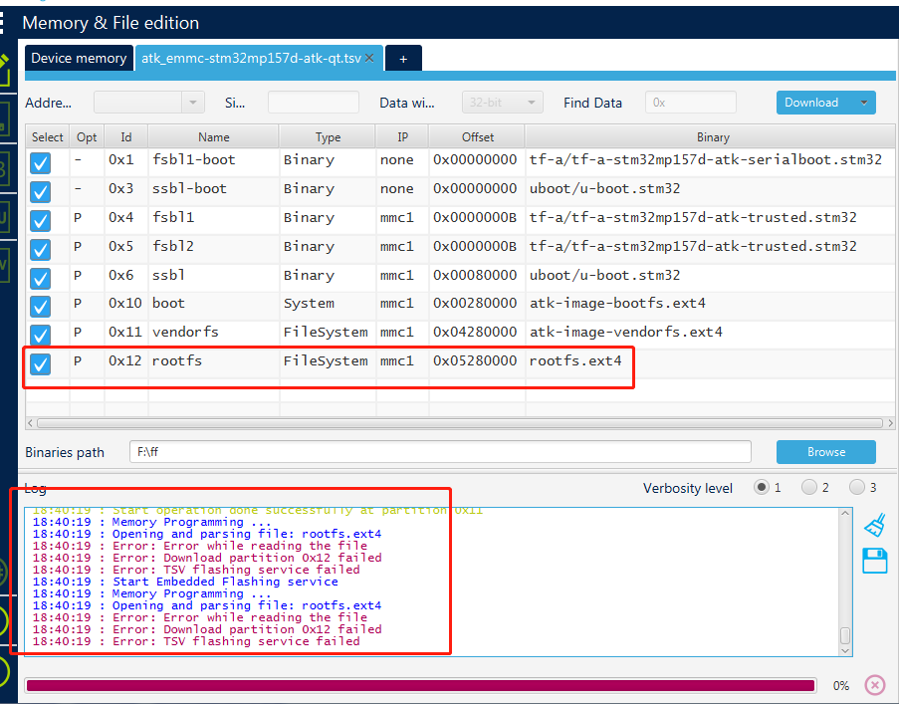
Task: Click the table scrollbar's left arrow
Action: tap(31, 423)
